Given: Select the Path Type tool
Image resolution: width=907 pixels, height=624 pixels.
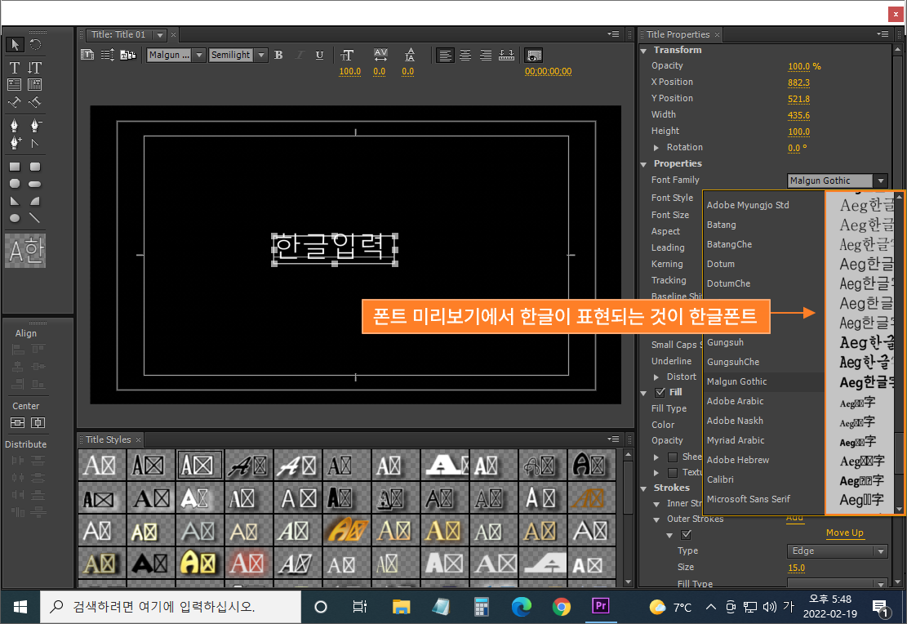Looking at the screenshot, I should (15, 102).
